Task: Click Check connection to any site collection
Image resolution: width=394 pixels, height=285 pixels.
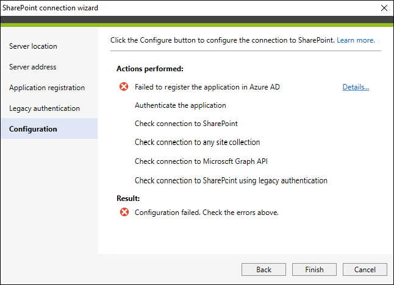Action: click(x=197, y=142)
